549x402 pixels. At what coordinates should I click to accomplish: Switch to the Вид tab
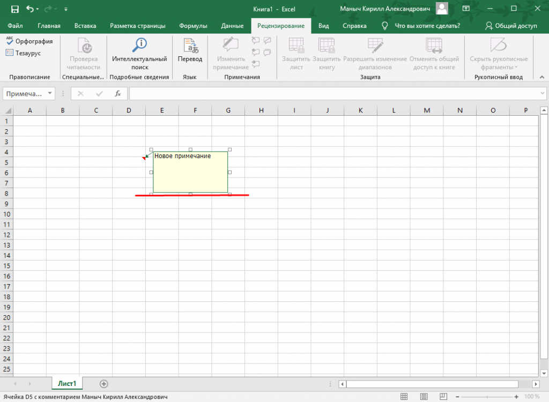[x=323, y=26]
